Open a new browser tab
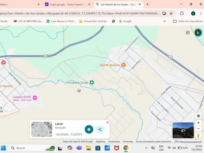 (147, 4)
